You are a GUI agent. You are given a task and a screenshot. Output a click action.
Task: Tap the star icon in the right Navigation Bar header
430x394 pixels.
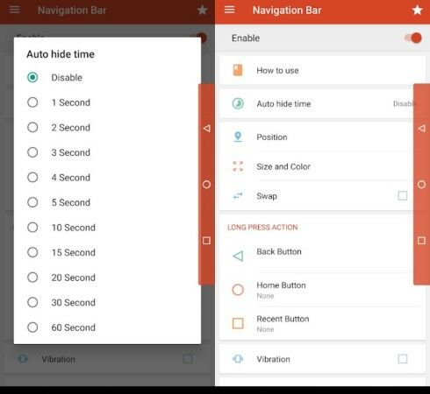click(417, 11)
